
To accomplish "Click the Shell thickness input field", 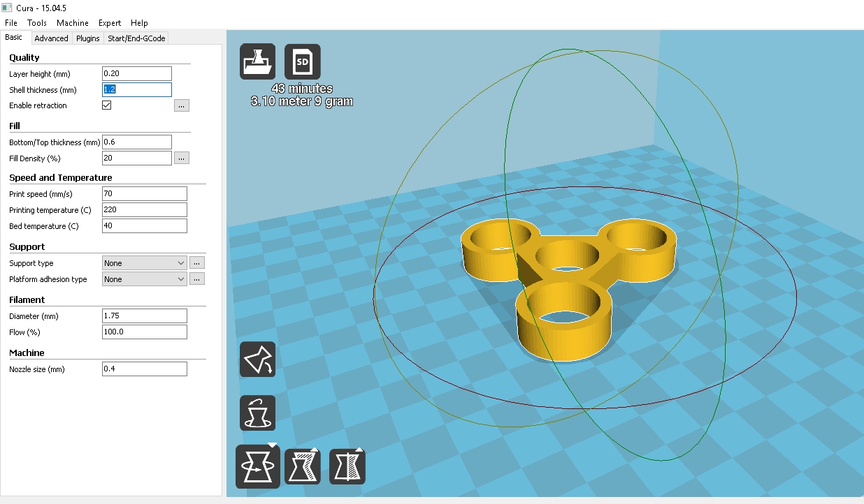I will (137, 89).
